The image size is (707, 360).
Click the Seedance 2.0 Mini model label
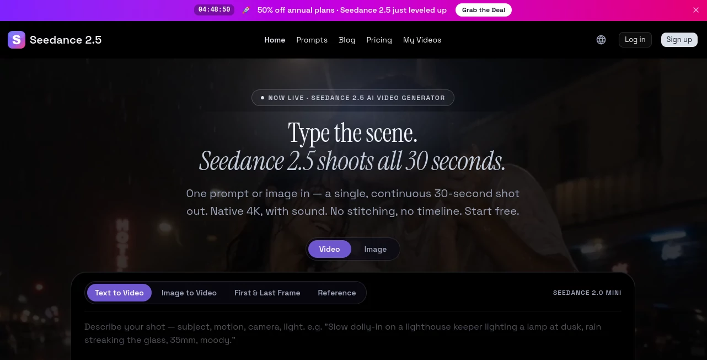tap(587, 293)
